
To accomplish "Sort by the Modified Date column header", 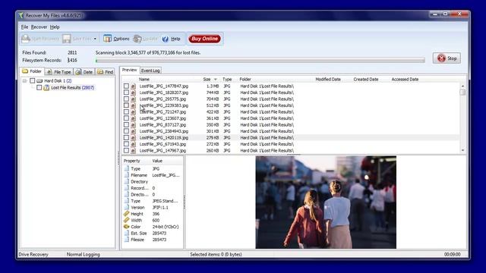I will coord(328,79).
